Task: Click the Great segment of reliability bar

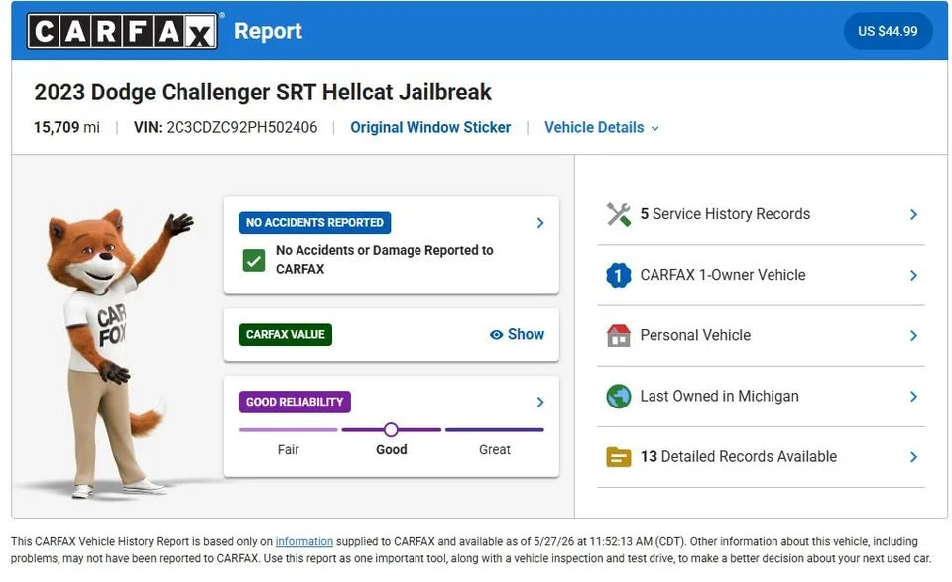Action: pyautogui.click(x=494, y=429)
